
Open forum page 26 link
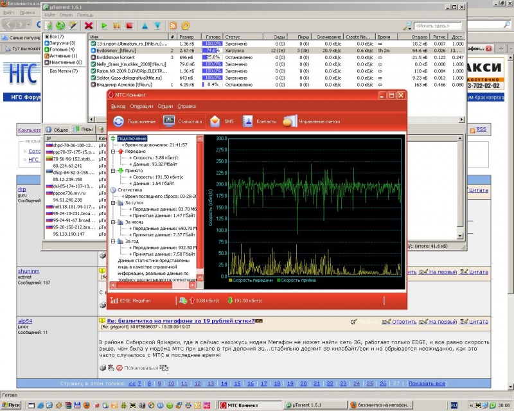pos(384,383)
